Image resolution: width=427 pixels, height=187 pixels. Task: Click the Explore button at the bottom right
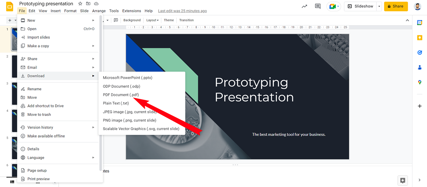(402, 180)
